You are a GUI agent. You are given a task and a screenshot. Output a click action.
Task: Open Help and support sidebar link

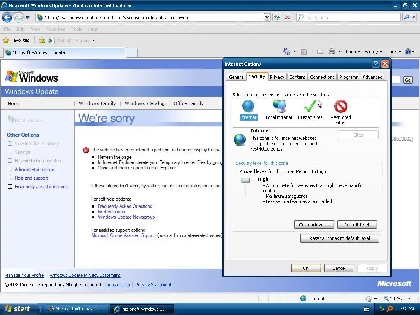coord(31,178)
